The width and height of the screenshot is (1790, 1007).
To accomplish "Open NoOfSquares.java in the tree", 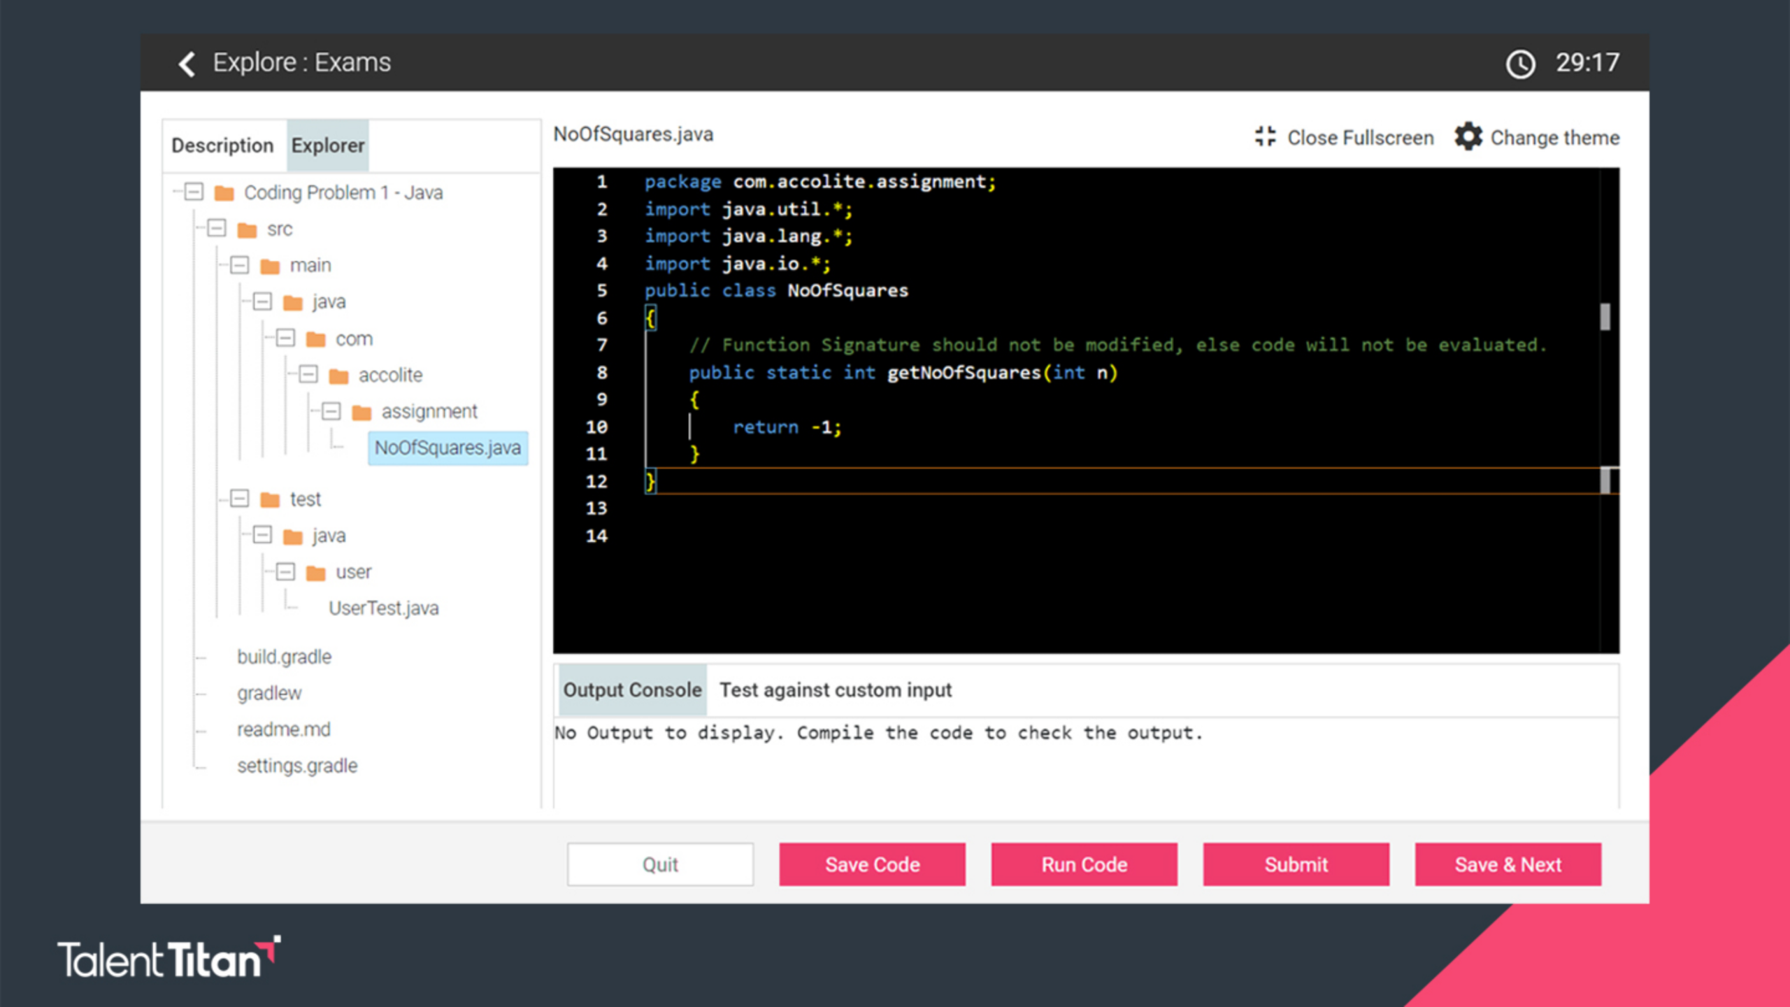I will click(x=447, y=448).
